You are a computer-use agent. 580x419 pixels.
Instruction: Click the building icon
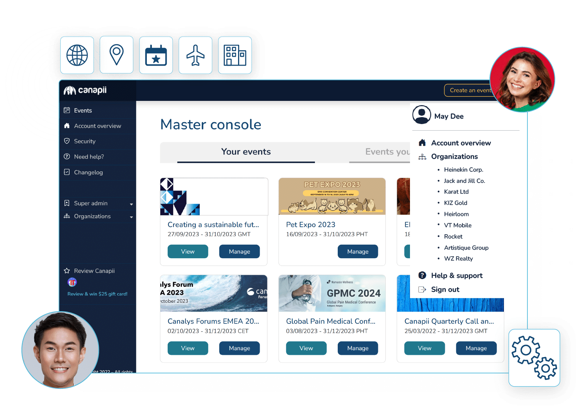point(235,55)
